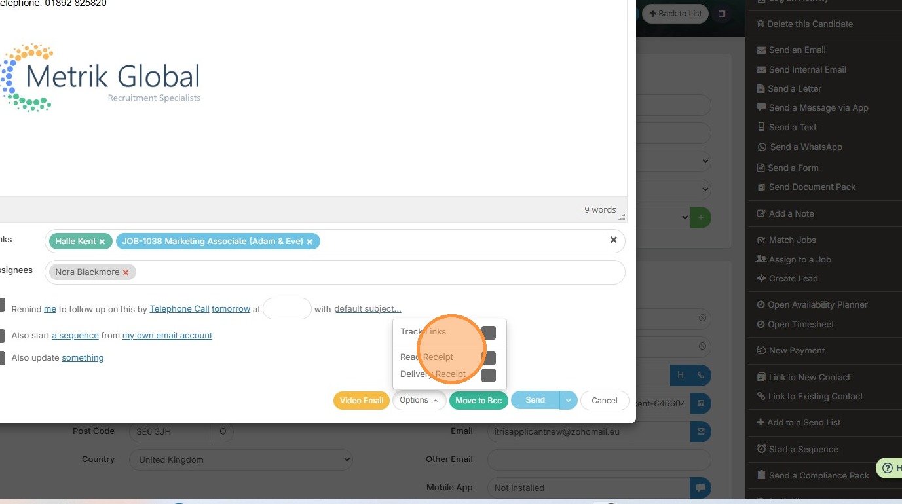
Task: Click the Metrik Global logo image
Action: point(100,78)
